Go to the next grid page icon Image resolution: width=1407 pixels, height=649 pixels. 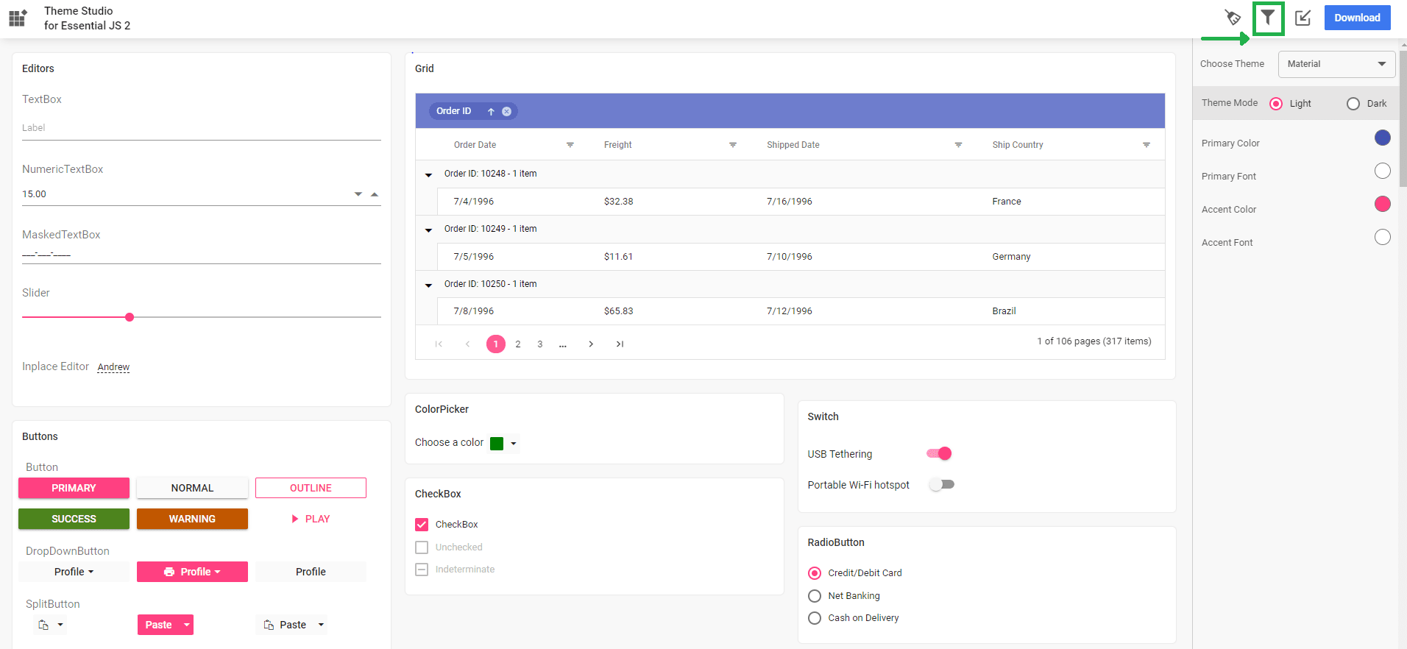591,344
